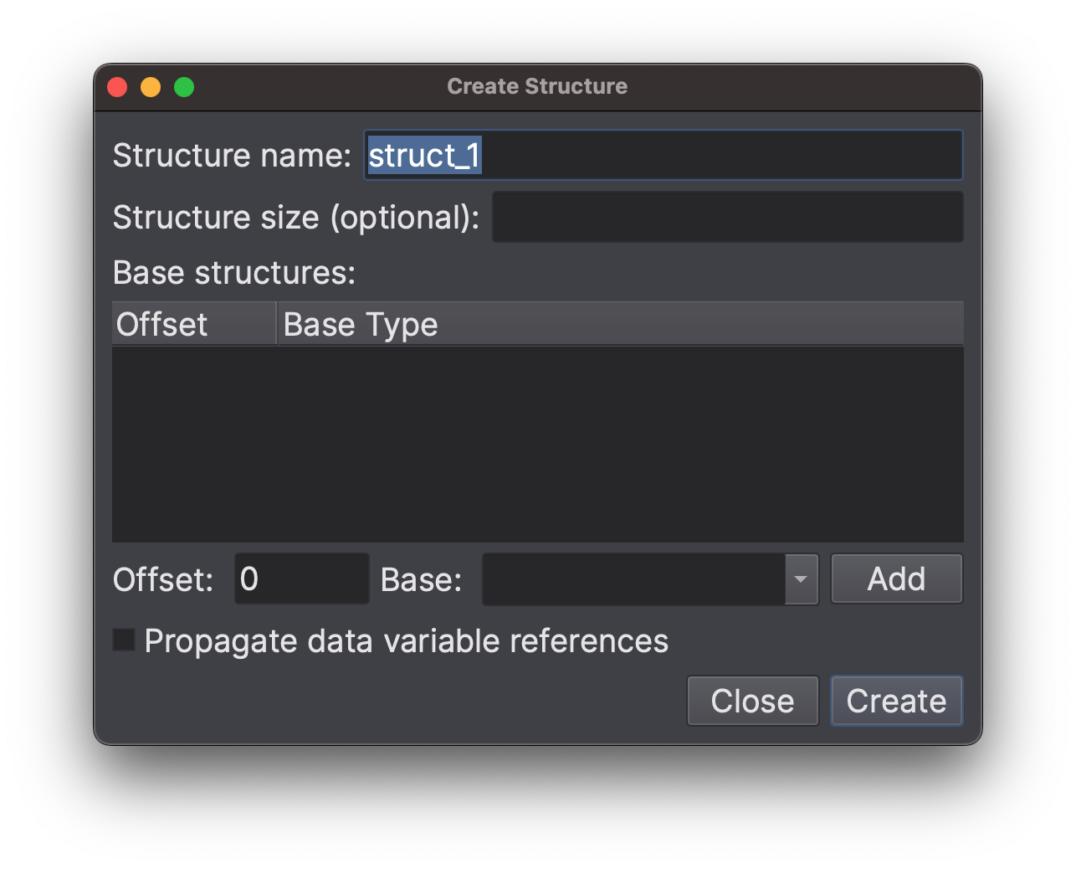The image size is (1076, 869).
Task: Close the window using red button
Action: click(117, 87)
